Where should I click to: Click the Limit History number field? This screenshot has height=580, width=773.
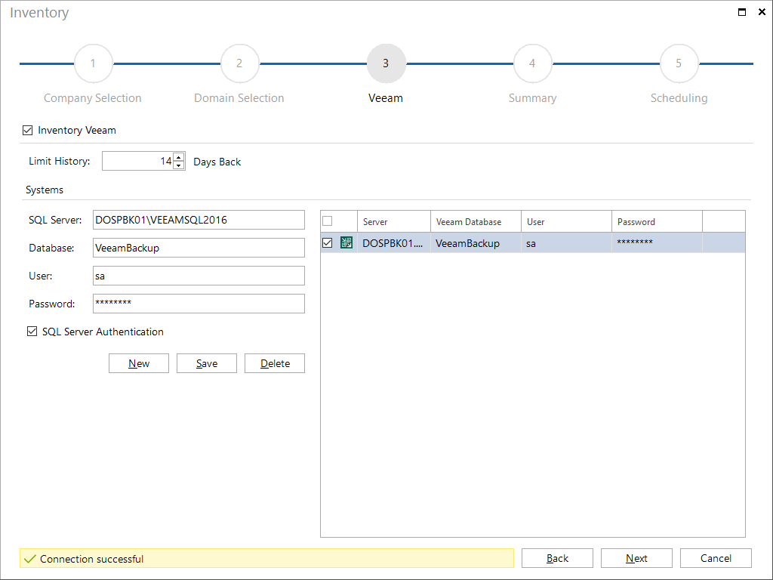point(137,161)
